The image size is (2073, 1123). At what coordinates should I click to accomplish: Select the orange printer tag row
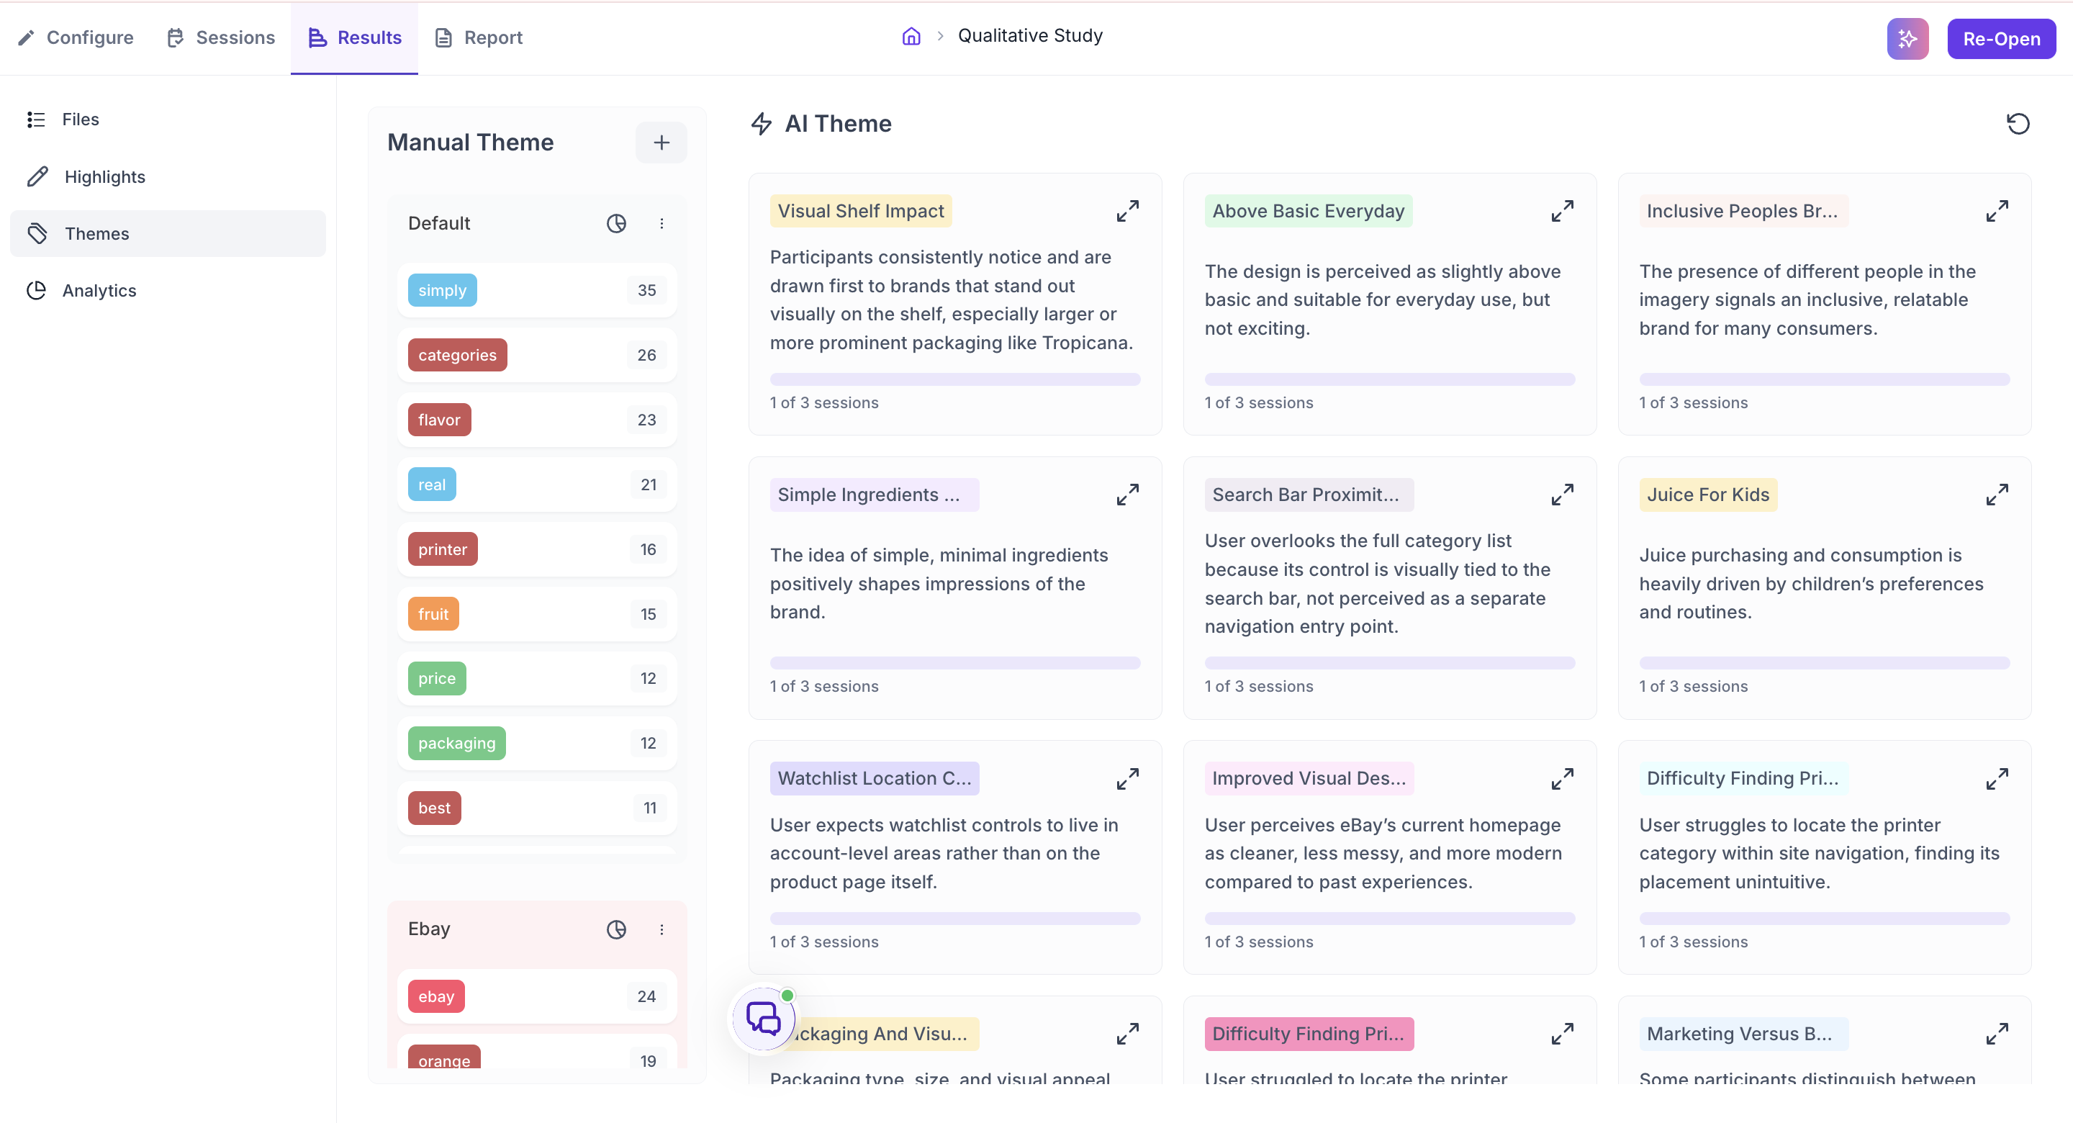[x=537, y=550]
